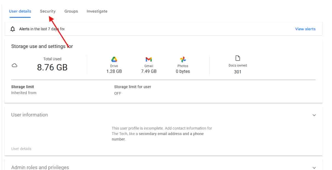This screenshot has height=170, width=332.
Task: Click the Admin roles and privileges heading
Action: point(40,167)
